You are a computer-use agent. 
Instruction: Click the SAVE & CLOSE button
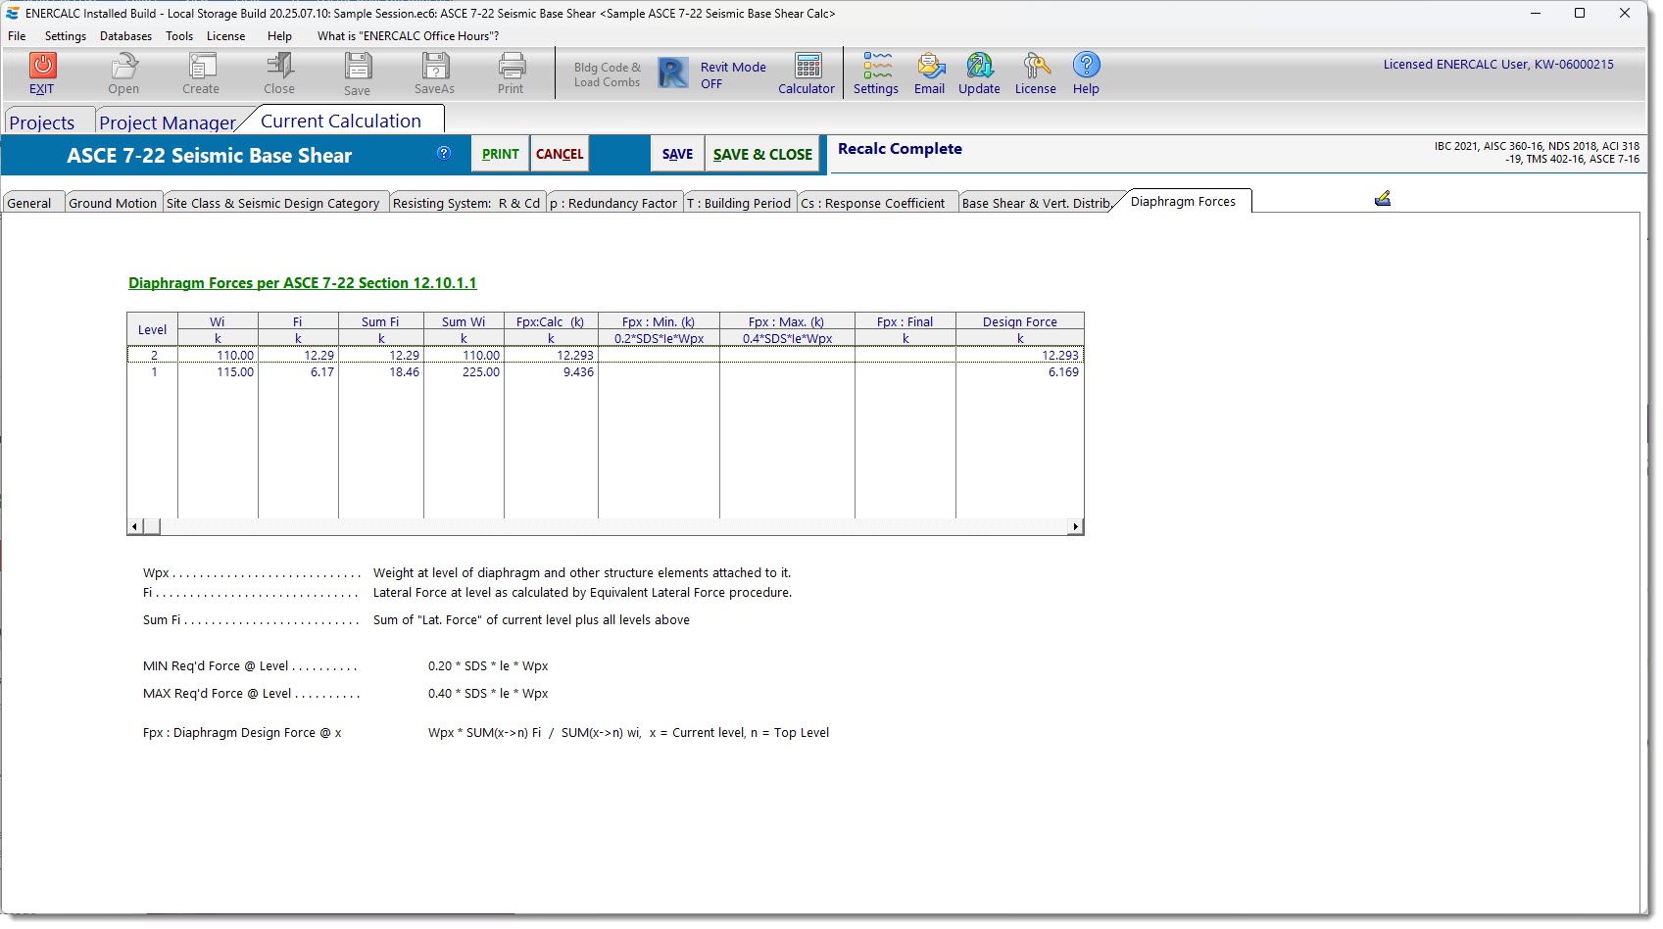[x=762, y=155]
